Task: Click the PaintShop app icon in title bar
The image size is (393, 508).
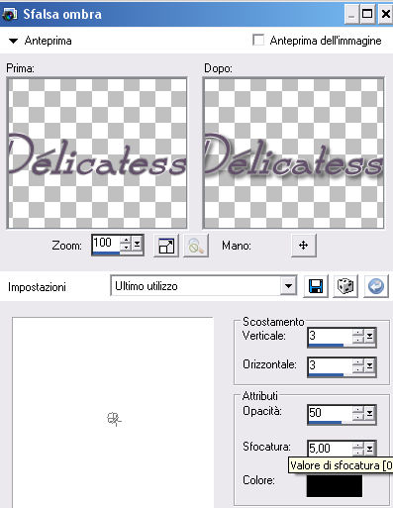Action: (9, 14)
